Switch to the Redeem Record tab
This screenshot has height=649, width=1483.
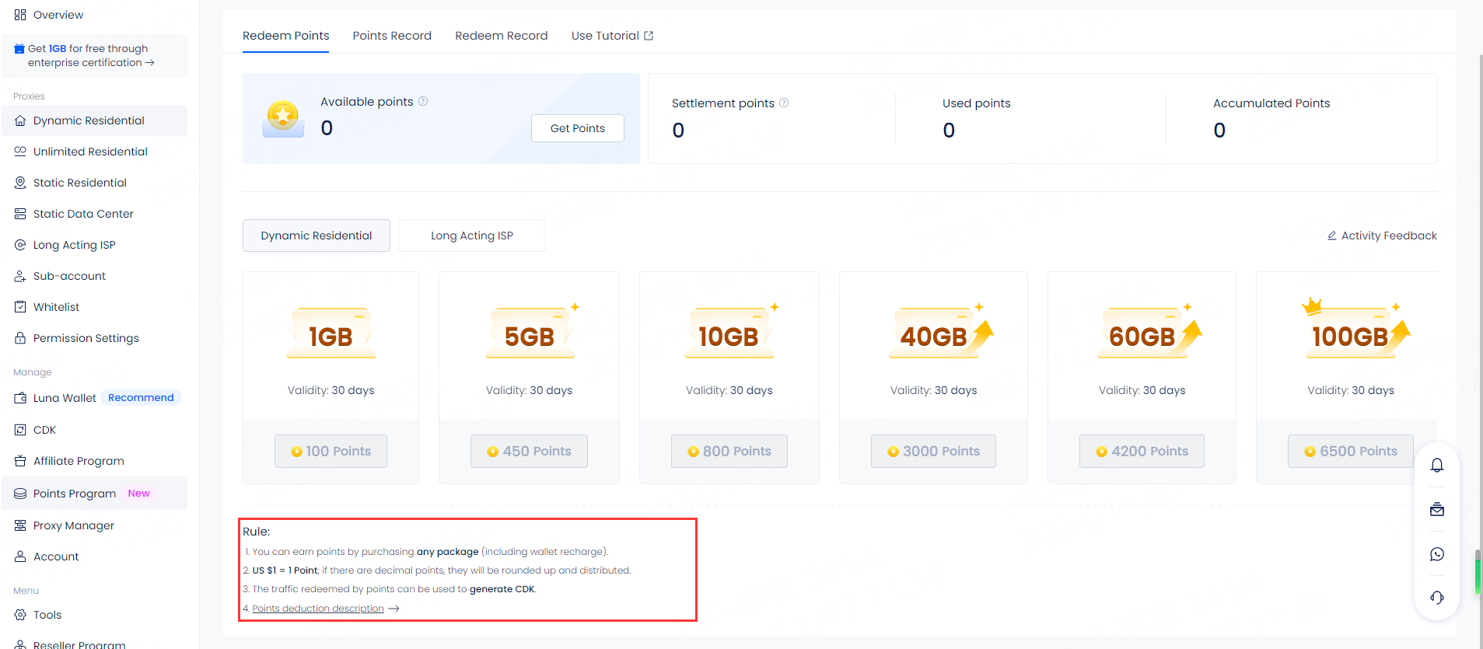[502, 36]
